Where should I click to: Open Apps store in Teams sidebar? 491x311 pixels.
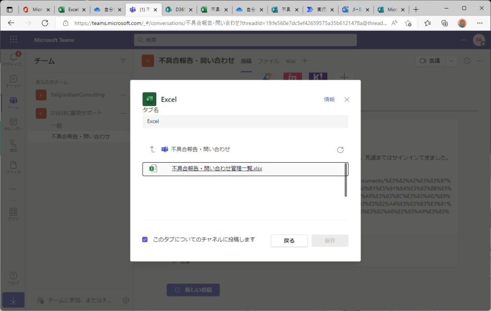tap(13, 214)
